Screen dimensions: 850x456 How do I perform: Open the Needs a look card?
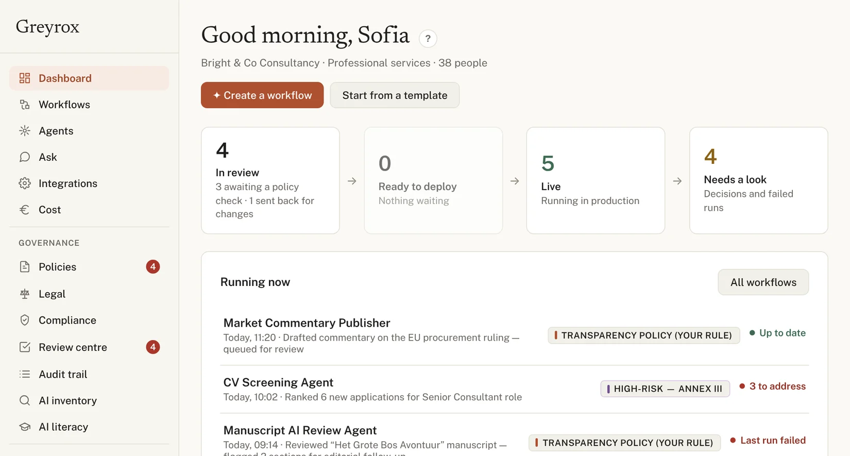click(758, 180)
